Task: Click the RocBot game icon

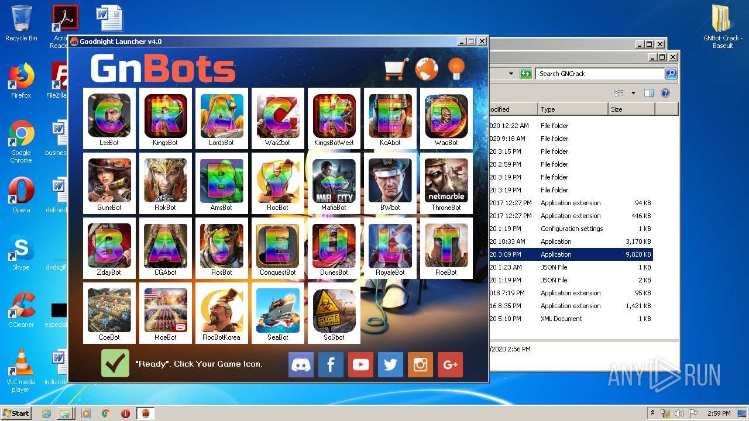Action: click(278, 183)
